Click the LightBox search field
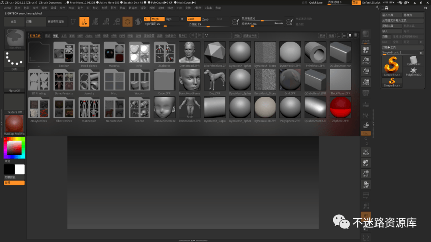Image resolution: width=431 pixels, height=242 pixels. 217,36
